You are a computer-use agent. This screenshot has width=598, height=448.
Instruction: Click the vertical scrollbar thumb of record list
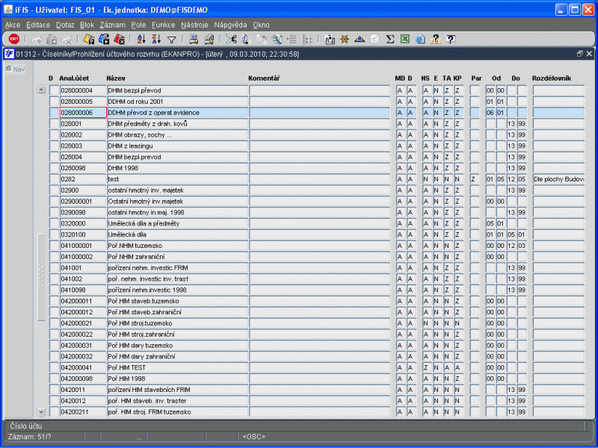coord(41,277)
